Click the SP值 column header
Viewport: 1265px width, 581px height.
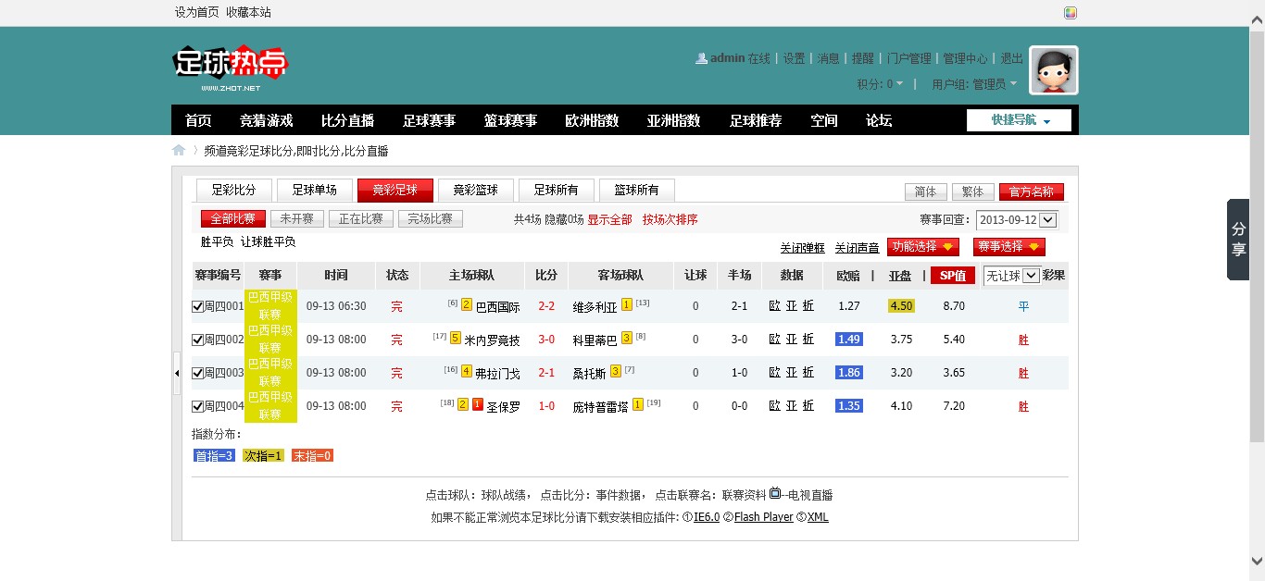[953, 276]
